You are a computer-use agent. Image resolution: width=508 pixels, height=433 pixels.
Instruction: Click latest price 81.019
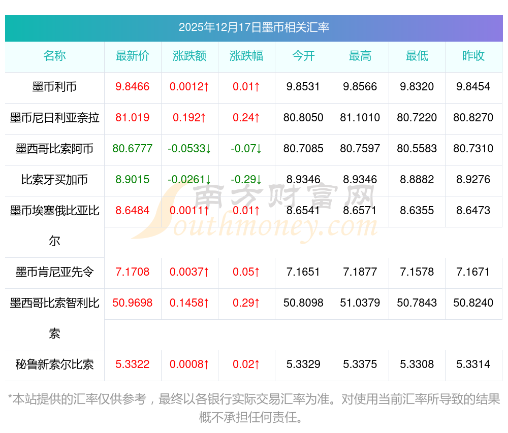132,117
